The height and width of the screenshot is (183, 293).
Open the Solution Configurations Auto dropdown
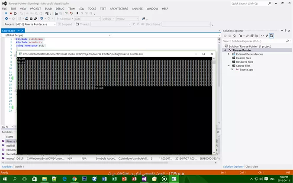[87, 19]
